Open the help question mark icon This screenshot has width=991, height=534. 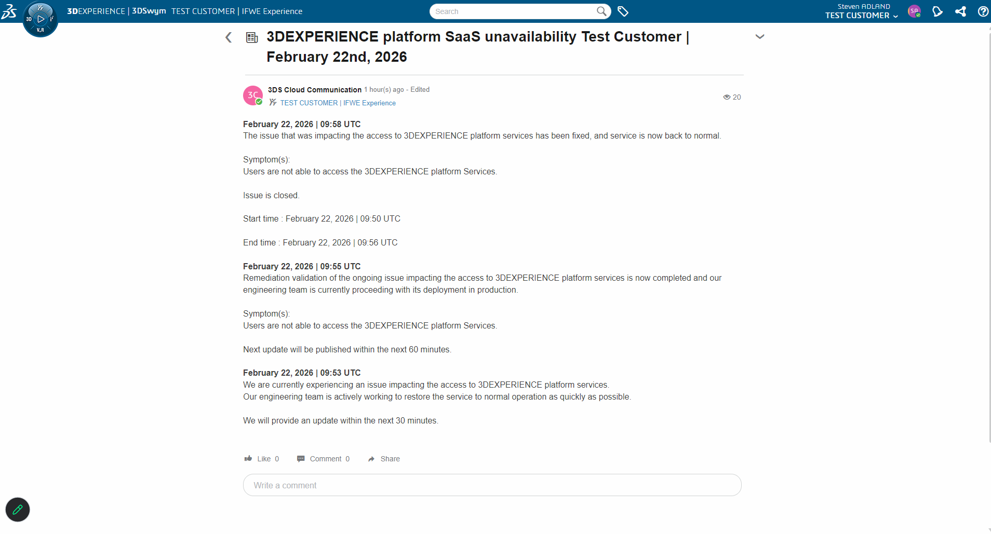pos(983,11)
